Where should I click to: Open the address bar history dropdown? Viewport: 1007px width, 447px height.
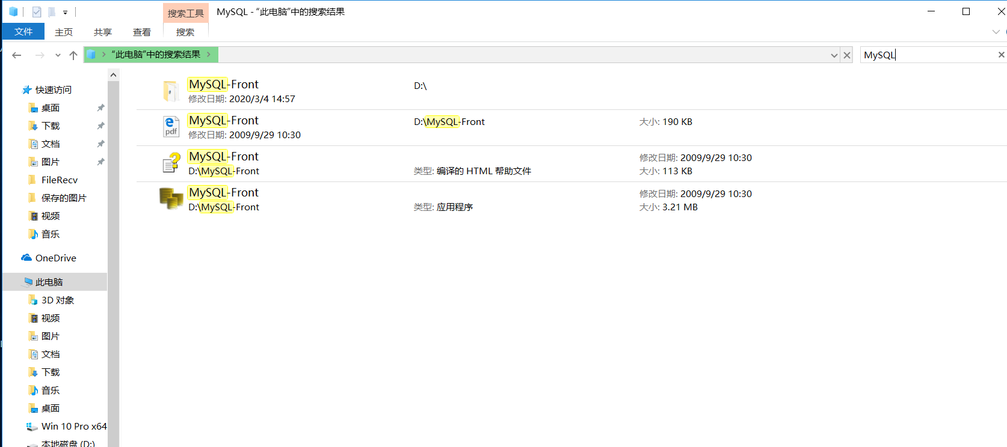[x=834, y=55]
